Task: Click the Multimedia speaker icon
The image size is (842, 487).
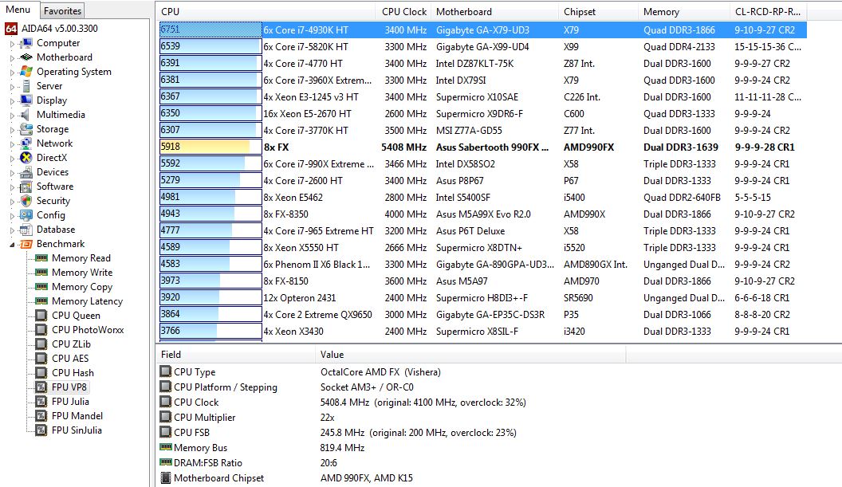Action: point(25,115)
